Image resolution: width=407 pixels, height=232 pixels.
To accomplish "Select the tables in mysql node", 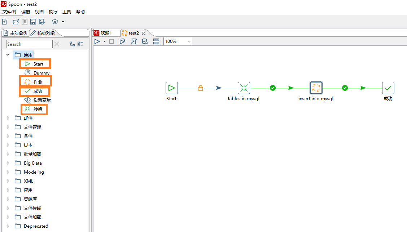I will pyautogui.click(x=244, y=88).
